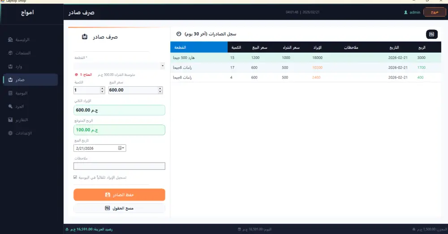
Task: Increase سعر البيع price with up arrow
Action: [160, 88]
